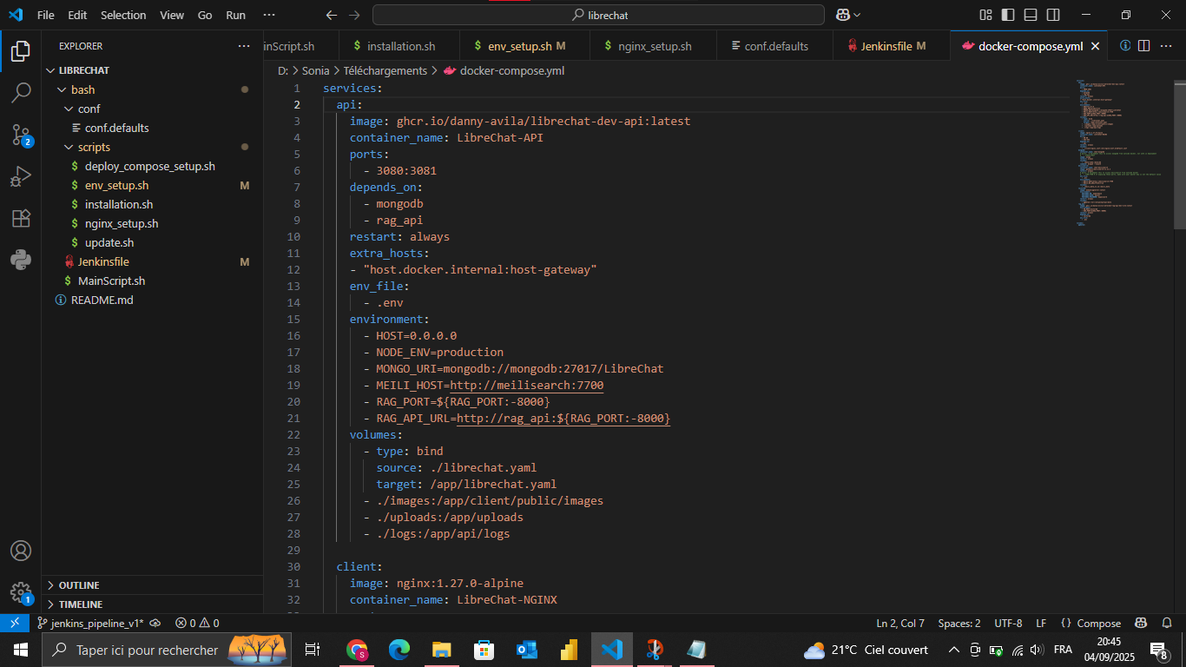Click the librechat command center search box
The height and width of the screenshot is (667, 1186).
tap(598, 15)
